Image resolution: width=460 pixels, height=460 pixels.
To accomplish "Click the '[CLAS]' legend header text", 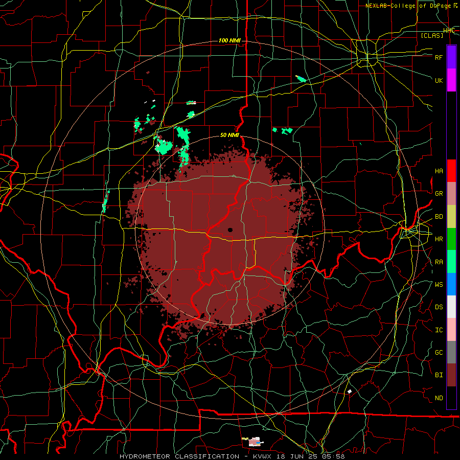I will 432,35.
